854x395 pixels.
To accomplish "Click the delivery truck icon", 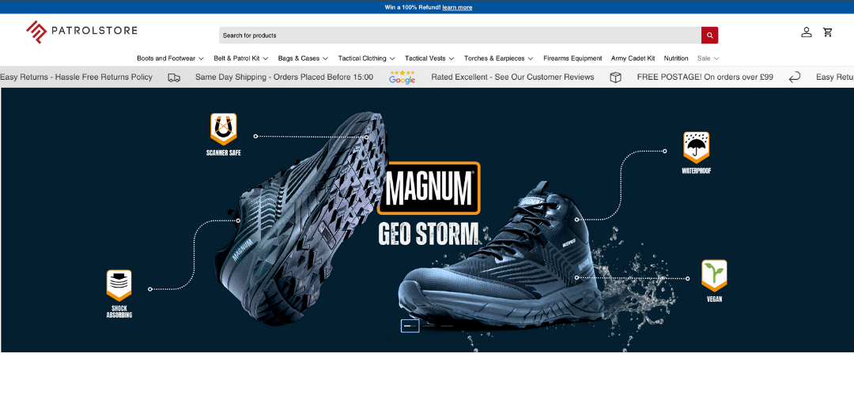I will [x=174, y=77].
